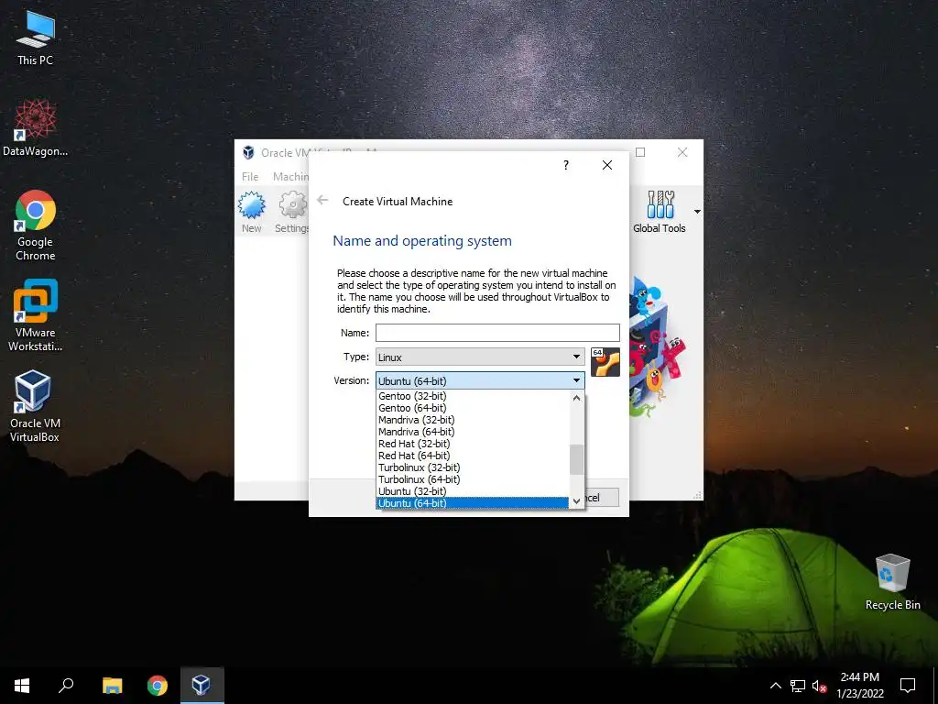Image resolution: width=938 pixels, height=704 pixels.
Task: Click the Version combo box showing Ubuntu (64-bit)
Action: tap(480, 380)
